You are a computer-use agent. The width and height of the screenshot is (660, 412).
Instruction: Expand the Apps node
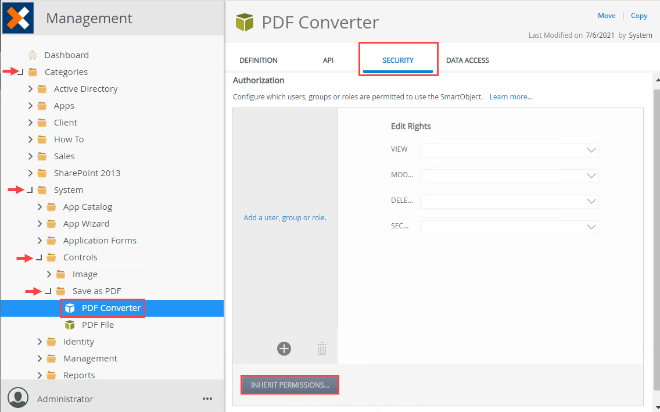(x=30, y=106)
